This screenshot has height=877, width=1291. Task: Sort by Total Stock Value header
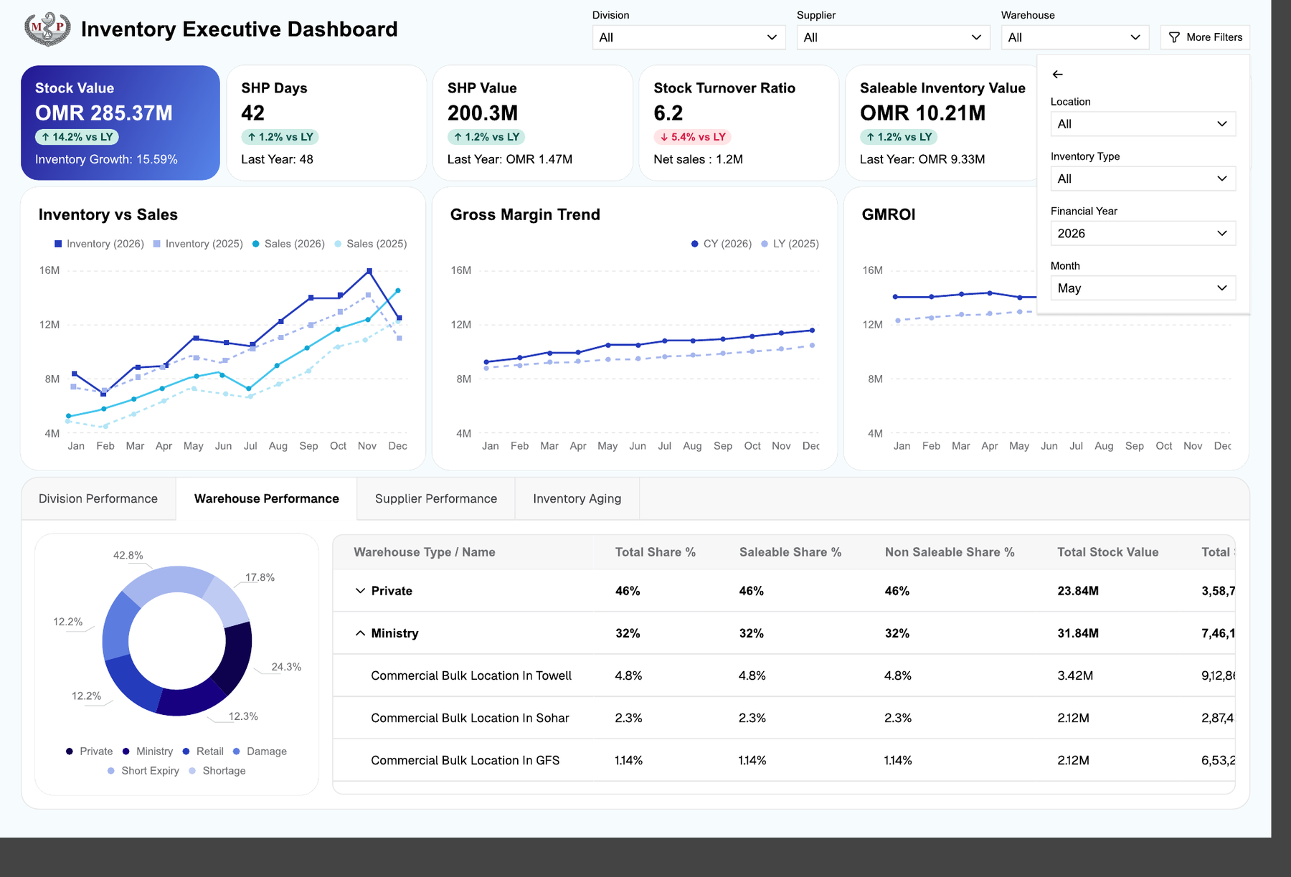(1108, 552)
